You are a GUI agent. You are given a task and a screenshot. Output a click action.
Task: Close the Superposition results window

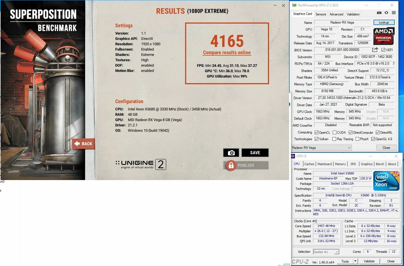(x=283, y=5)
